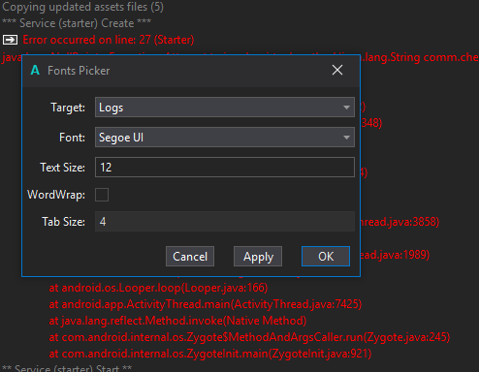
Task: Open the 'Error occurred on line: 27' link
Action: click(109, 40)
